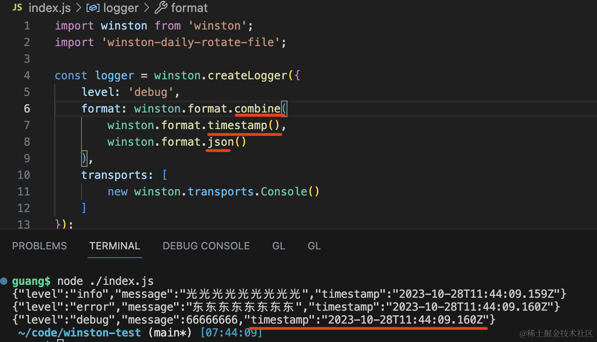Click the logger variable symbol icon

pos(93,8)
